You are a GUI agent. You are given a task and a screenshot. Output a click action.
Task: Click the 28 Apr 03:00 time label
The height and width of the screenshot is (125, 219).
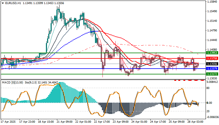(x=196, y=122)
